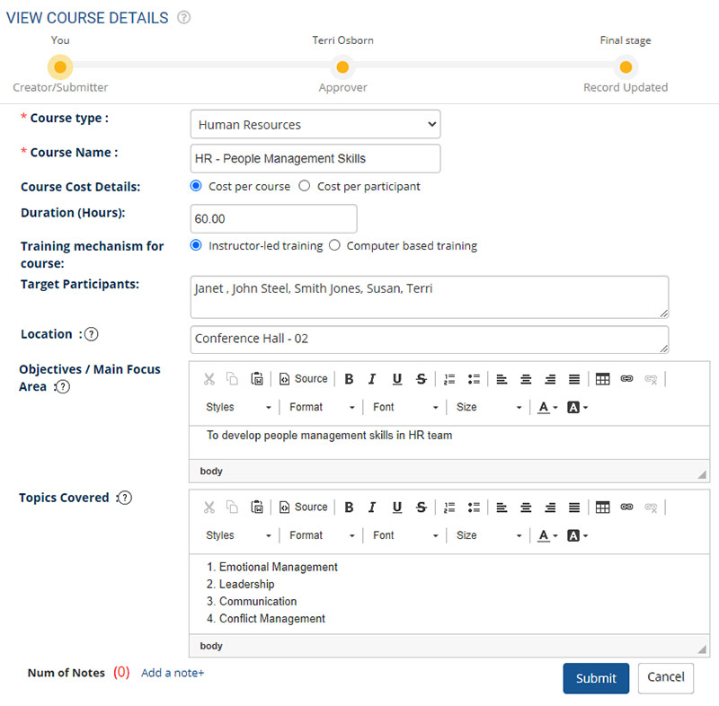The width and height of the screenshot is (719, 706).
Task: Apply strikethrough in the Objectives editor
Action: coord(421,379)
